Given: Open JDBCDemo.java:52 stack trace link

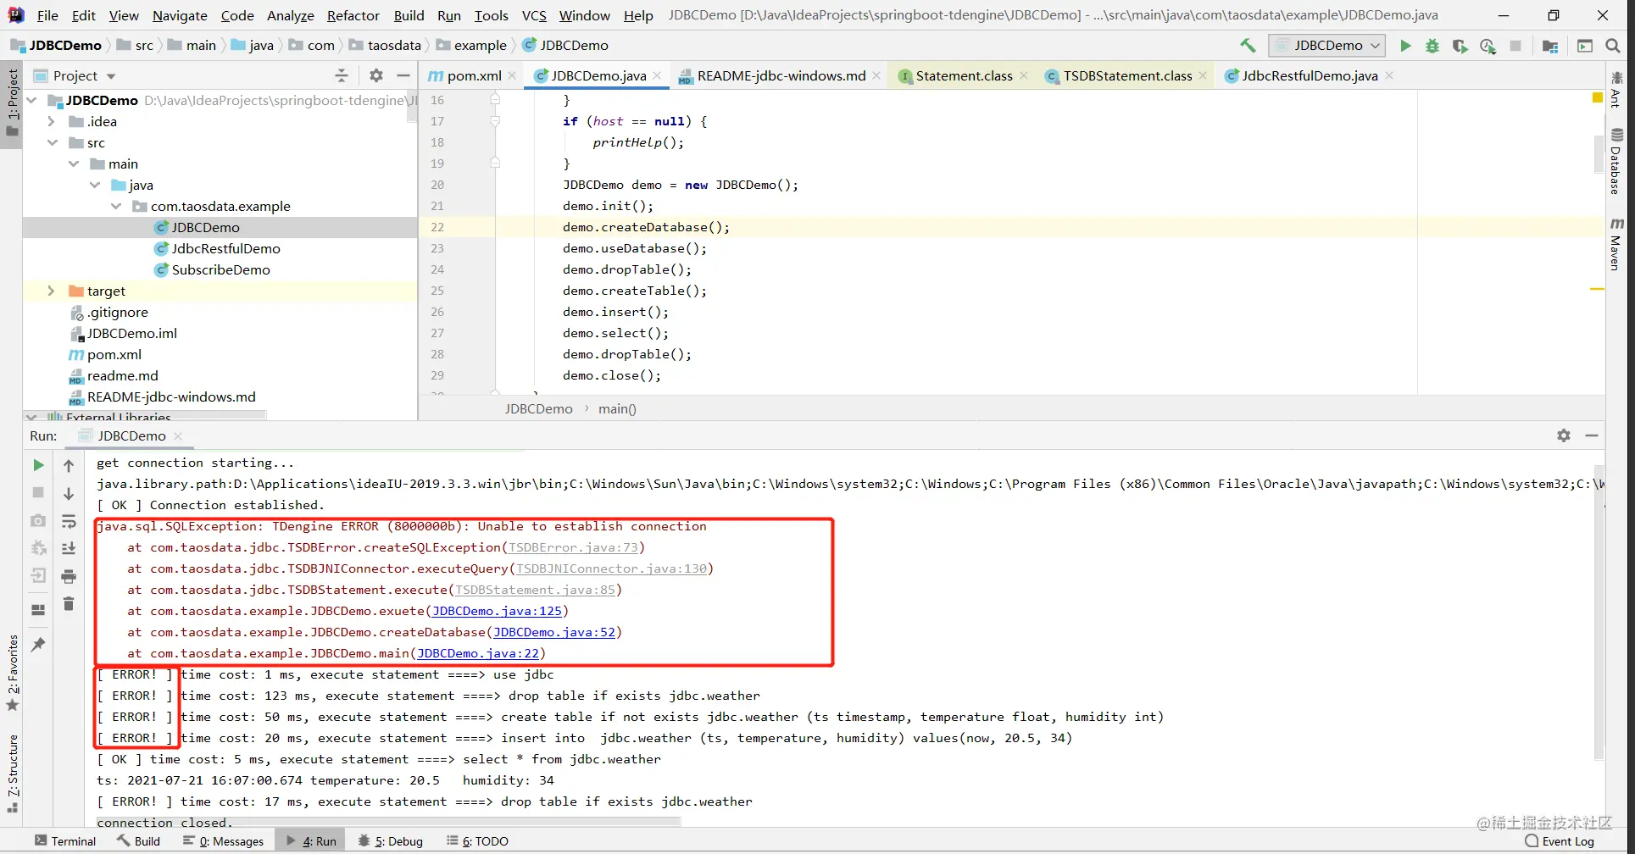Looking at the screenshot, I should click(554, 632).
